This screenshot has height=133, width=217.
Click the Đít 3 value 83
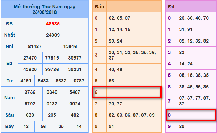(x=182, y=52)
